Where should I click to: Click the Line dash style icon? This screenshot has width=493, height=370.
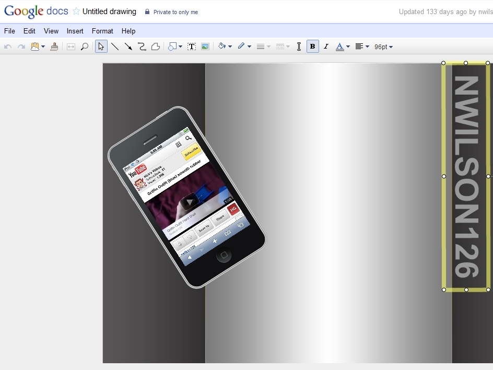pyautogui.click(x=280, y=47)
